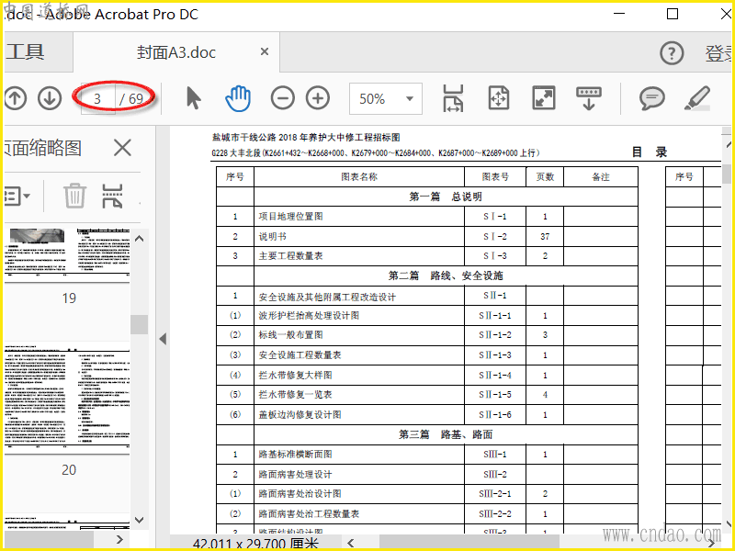Go to next page with down arrow

(x=50, y=98)
